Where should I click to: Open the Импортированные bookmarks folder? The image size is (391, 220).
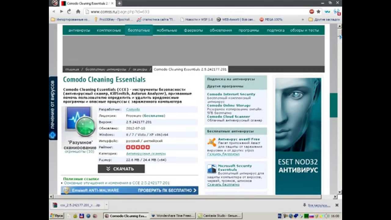pos(70,19)
